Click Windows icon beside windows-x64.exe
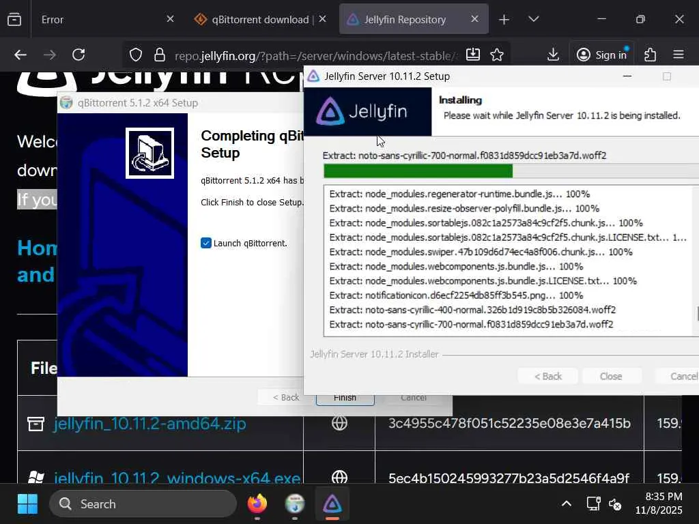The height and width of the screenshot is (524, 699). (35, 478)
